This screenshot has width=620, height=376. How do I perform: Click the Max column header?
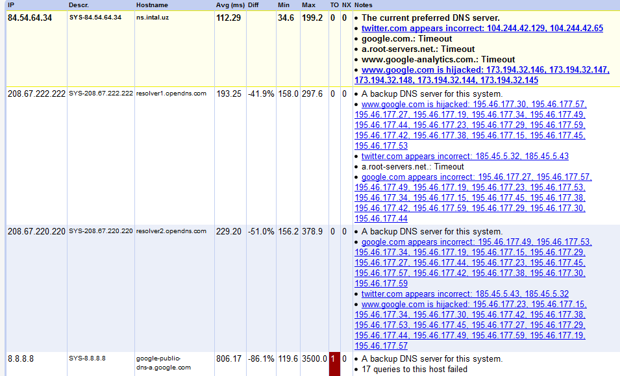[308, 5]
